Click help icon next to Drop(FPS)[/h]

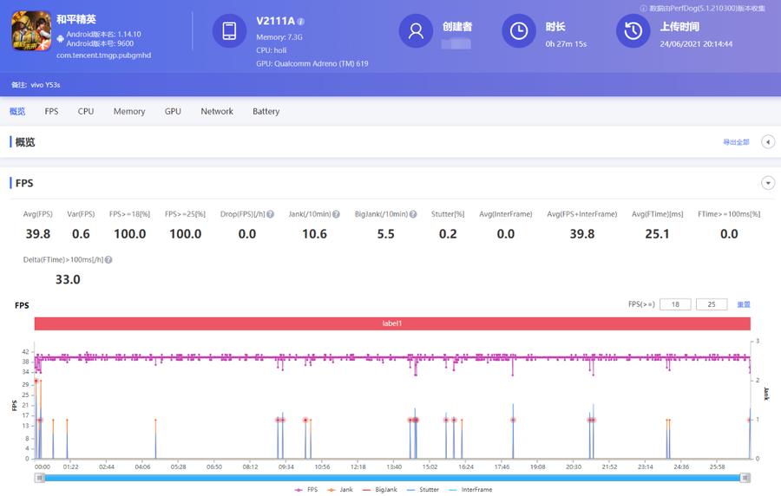pos(271,214)
